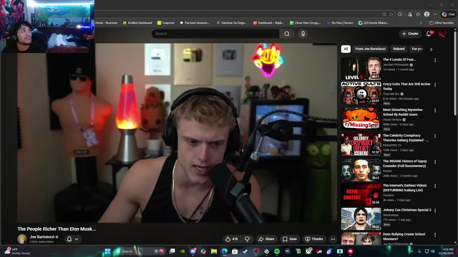458x257 pixels.
Task: Expand subscription options chevron next to bell
Action: coord(76,239)
